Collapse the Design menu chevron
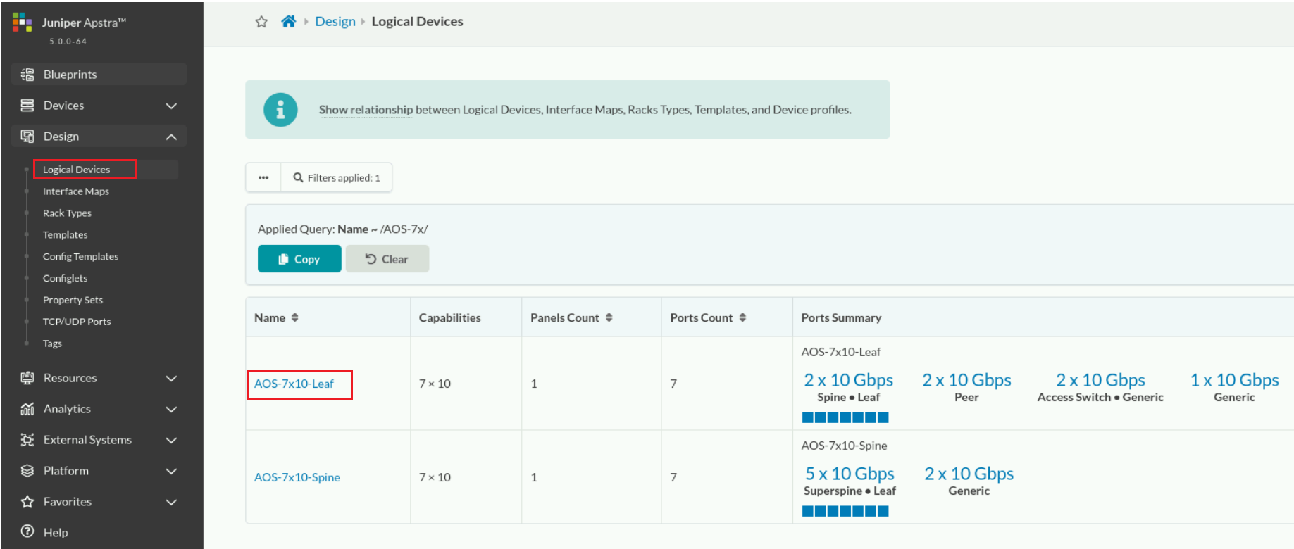The width and height of the screenshot is (1294, 549). 171,137
